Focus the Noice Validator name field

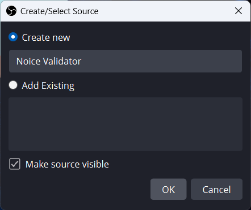(125, 61)
